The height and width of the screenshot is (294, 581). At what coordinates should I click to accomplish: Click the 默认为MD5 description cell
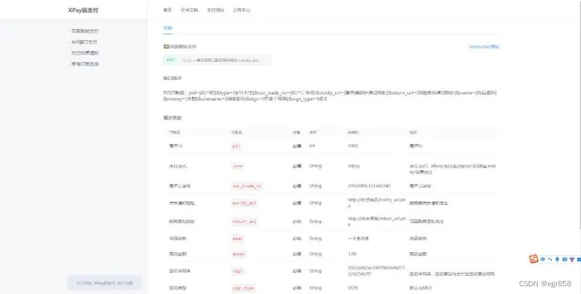(x=420, y=288)
